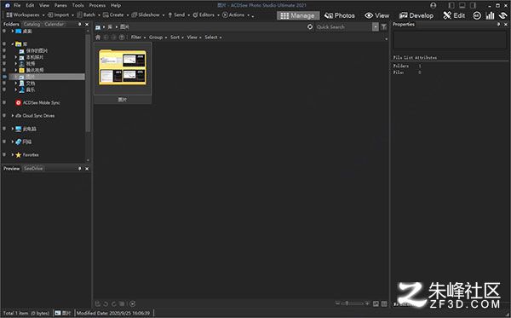511x318 pixels.
Task: Switch to Develop mode
Action: click(416, 15)
